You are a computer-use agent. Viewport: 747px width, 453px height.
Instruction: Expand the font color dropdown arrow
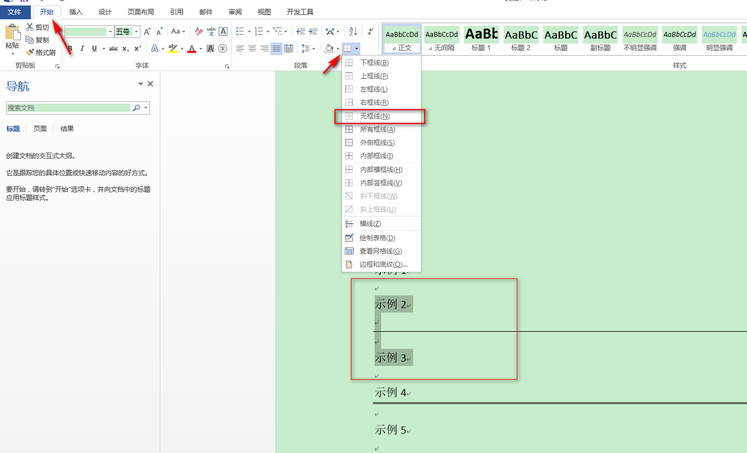coord(201,48)
